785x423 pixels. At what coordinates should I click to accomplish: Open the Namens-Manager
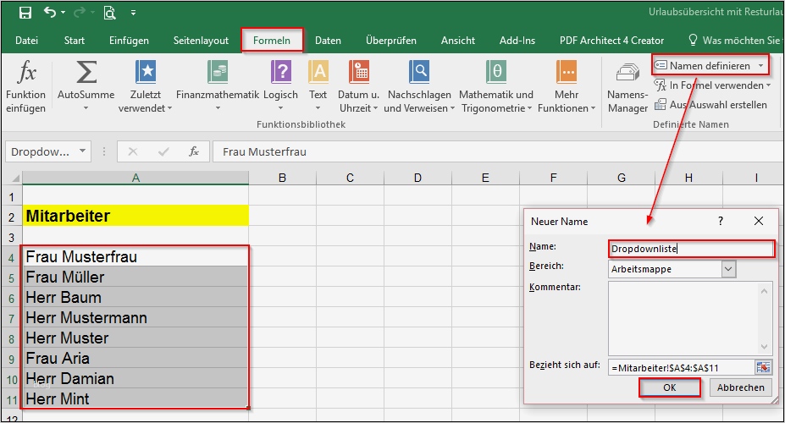point(627,88)
